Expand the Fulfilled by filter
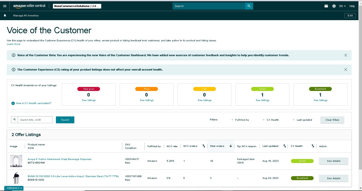This screenshot has height=191, width=362. (x=240, y=120)
